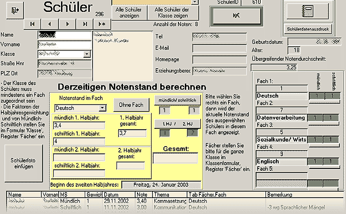Open the Klasse dropdown
This screenshot has width=346, height=214.
tap(86, 54)
